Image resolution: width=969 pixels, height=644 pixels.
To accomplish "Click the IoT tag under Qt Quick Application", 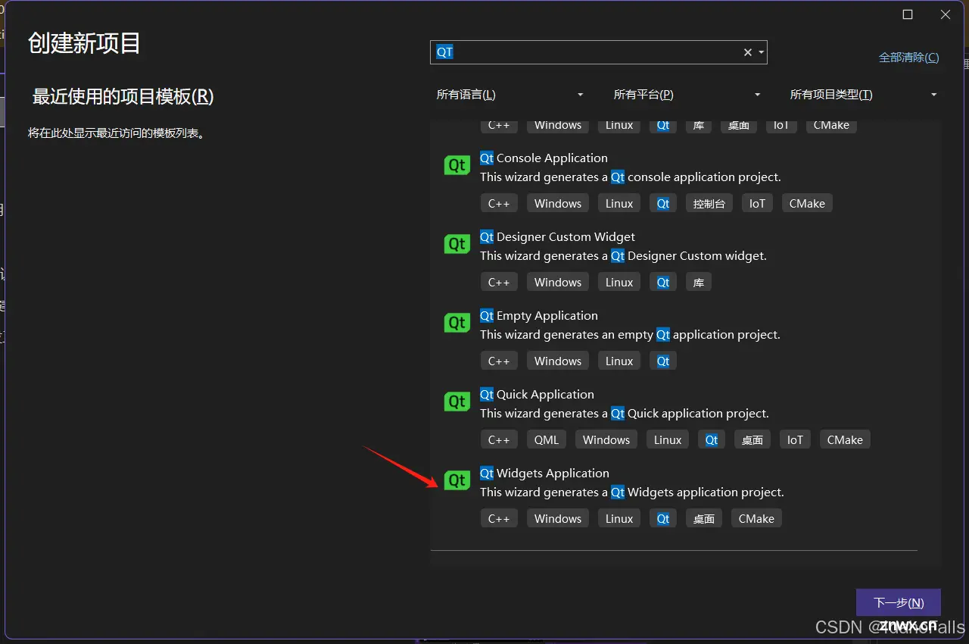I will coord(795,440).
